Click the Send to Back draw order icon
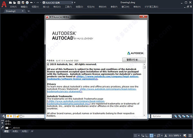This screenshot has width=193, height=138. (x=180, y=116)
